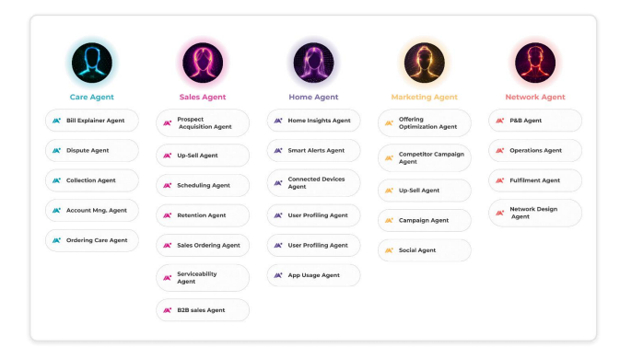Click the pink Sales Agent avatar icon
Image resolution: width=620 pixels, height=359 pixels.
tap(203, 63)
